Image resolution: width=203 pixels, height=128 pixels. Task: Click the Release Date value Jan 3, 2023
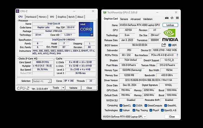click(x=127, y=40)
